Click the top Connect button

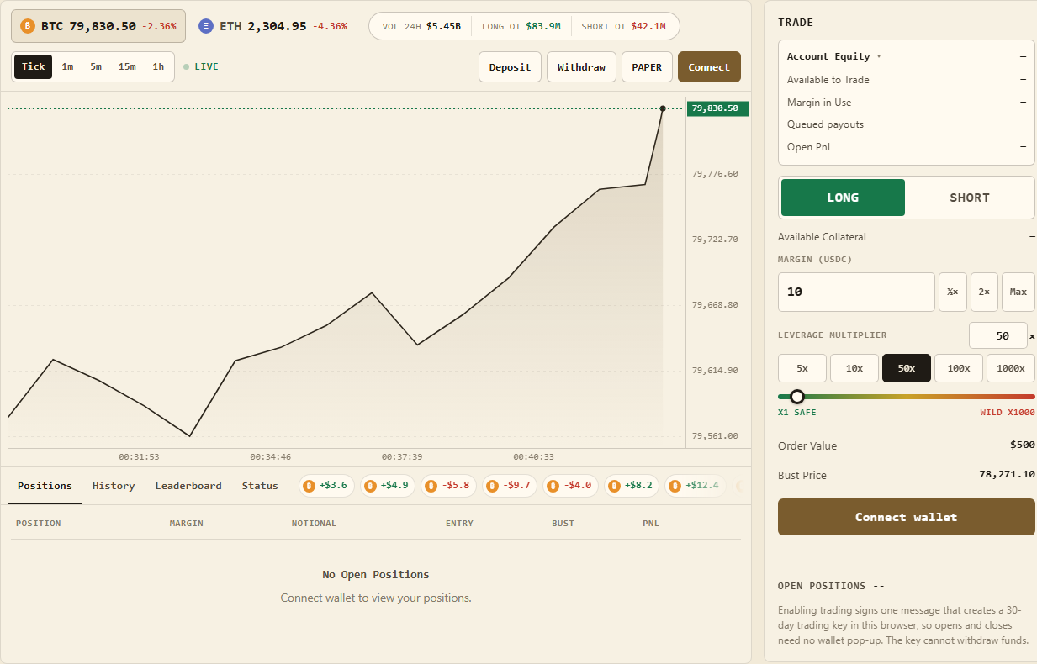coord(709,67)
